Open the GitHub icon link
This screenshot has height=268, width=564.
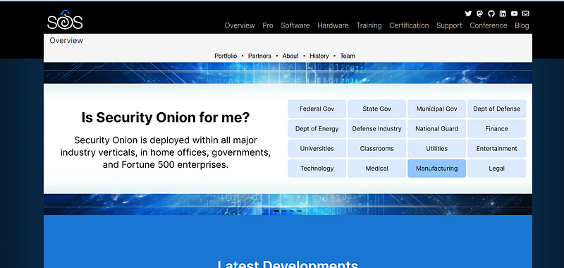[491, 13]
